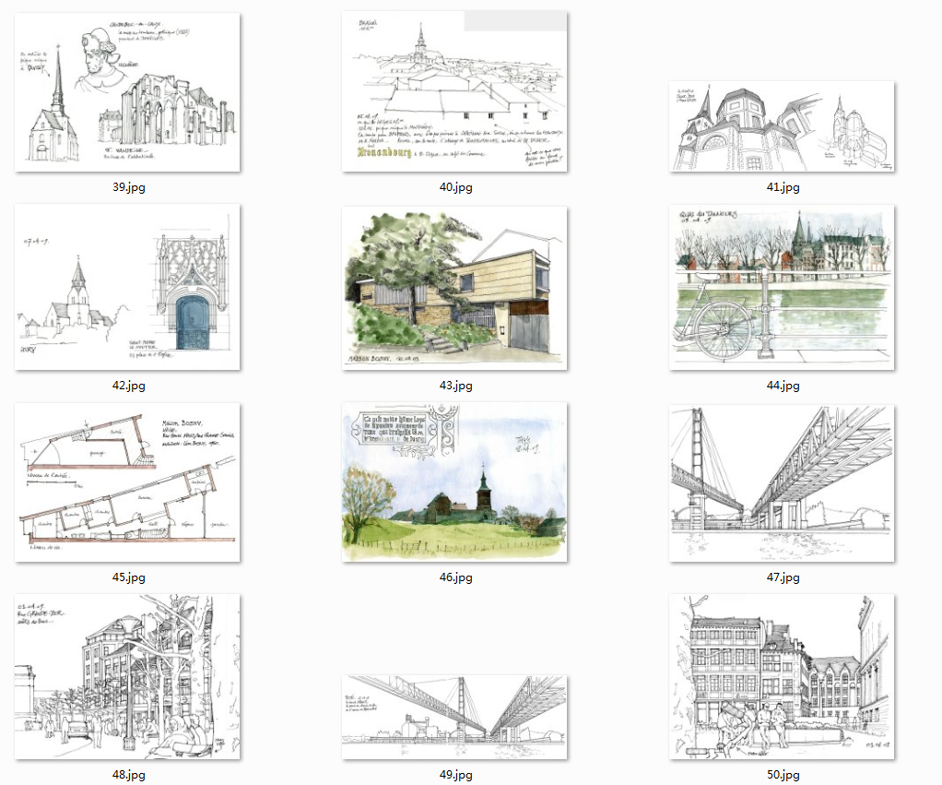
Task: Select the file label 47.jpg
Action: (783, 577)
